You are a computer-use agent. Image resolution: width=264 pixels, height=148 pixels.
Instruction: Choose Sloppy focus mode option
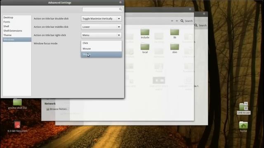point(101,54)
